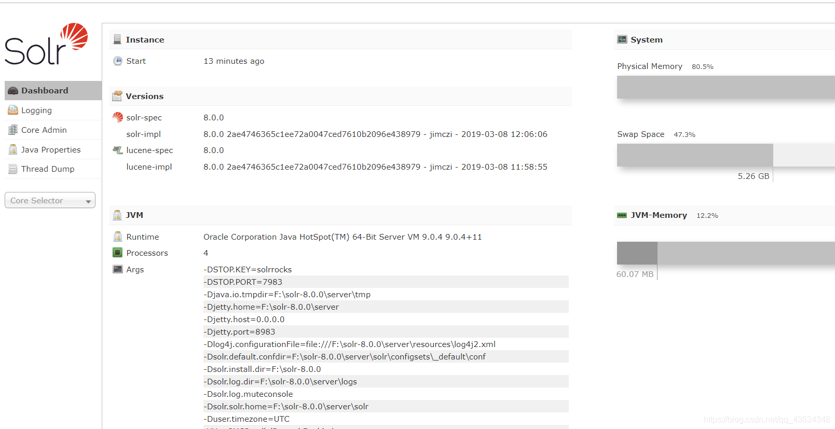
Task: Click the Core Admin icon
Action: point(13,130)
